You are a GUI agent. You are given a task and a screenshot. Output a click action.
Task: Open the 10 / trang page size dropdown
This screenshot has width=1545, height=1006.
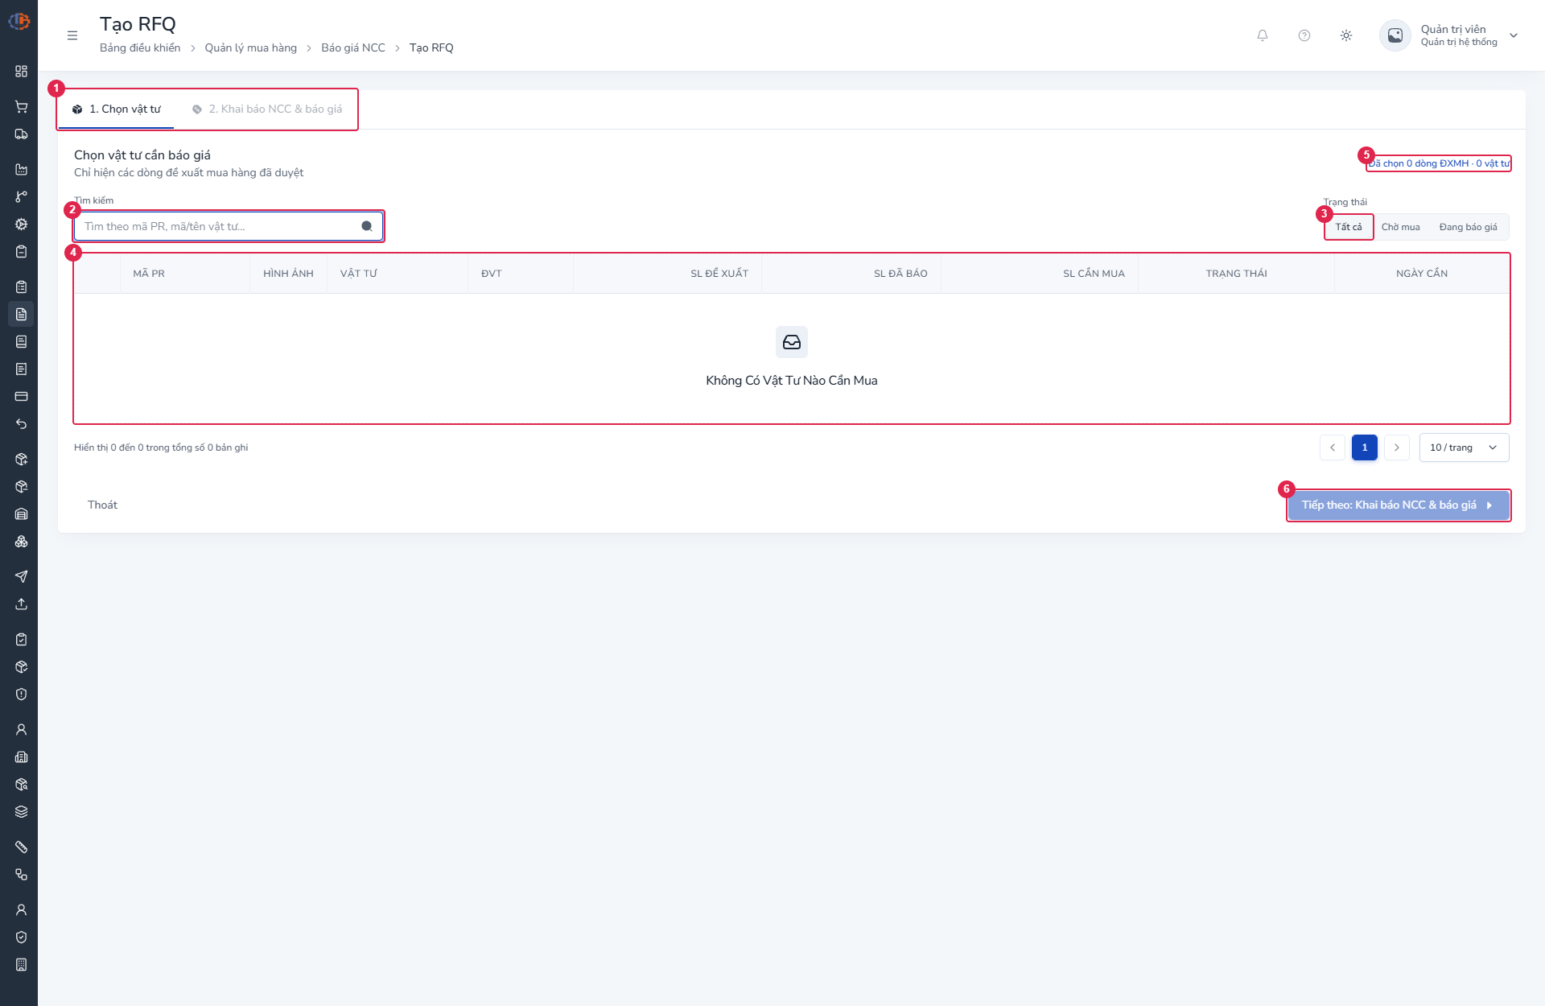click(x=1464, y=447)
